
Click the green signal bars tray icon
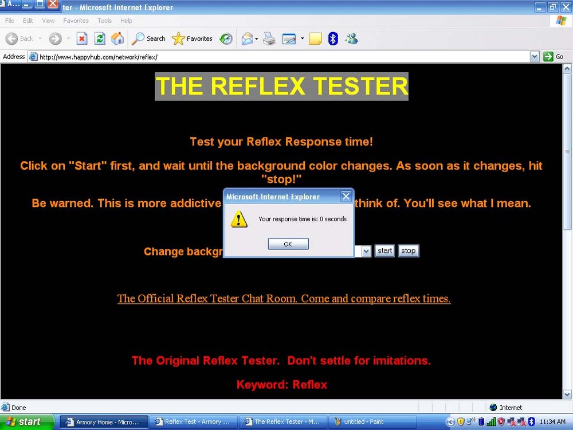pyautogui.click(x=491, y=421)
